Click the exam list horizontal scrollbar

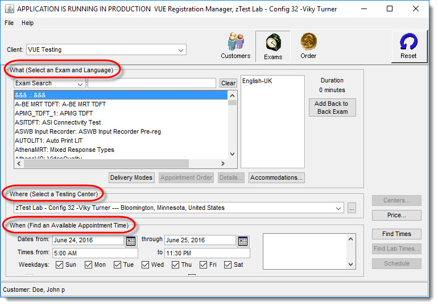tap(106, 164)
